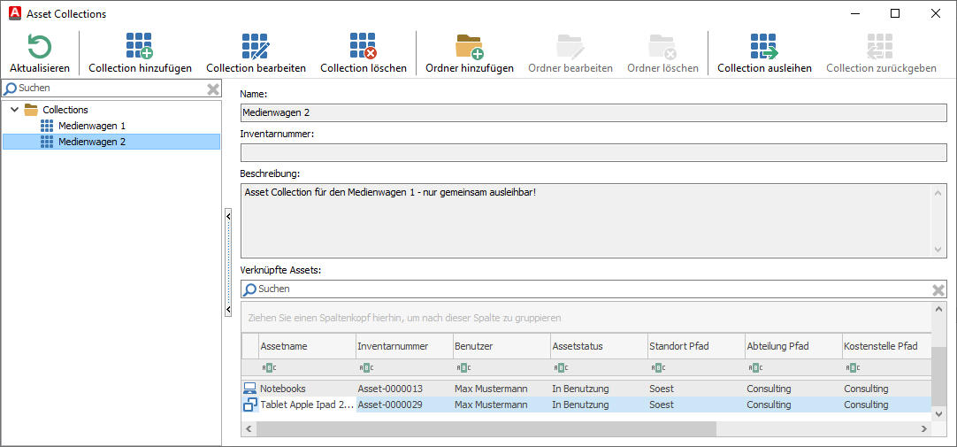
Task: Collapse the left panel via splitter arrow
Action: click(228, 215)
